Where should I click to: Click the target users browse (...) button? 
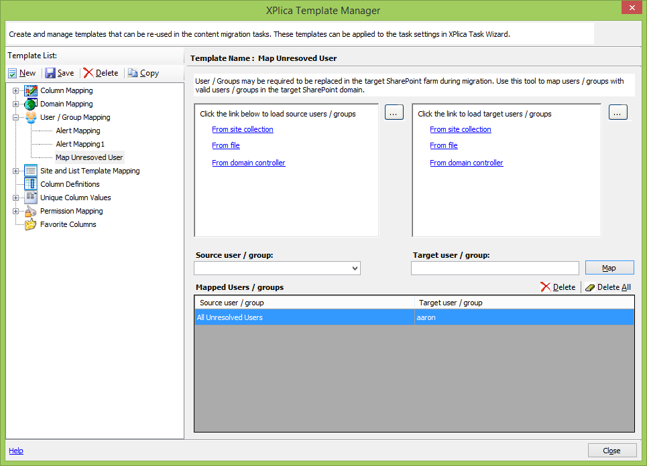(617, 112)
